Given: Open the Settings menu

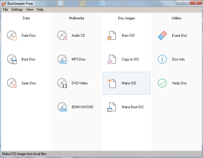Looking at the screenshot, I should (x=17, y=10).
